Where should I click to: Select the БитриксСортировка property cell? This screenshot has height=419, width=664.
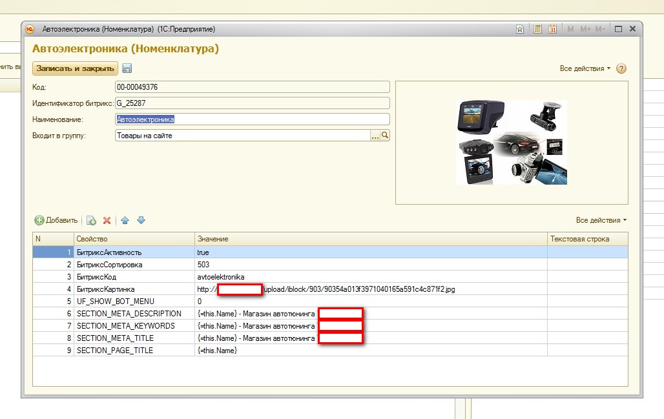134,265
